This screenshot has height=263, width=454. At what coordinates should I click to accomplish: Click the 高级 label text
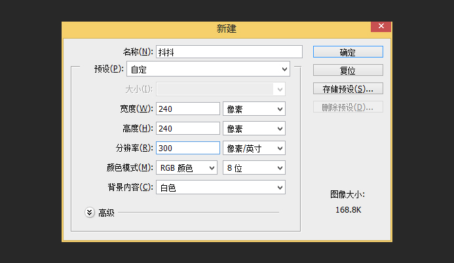pos(106,213)
